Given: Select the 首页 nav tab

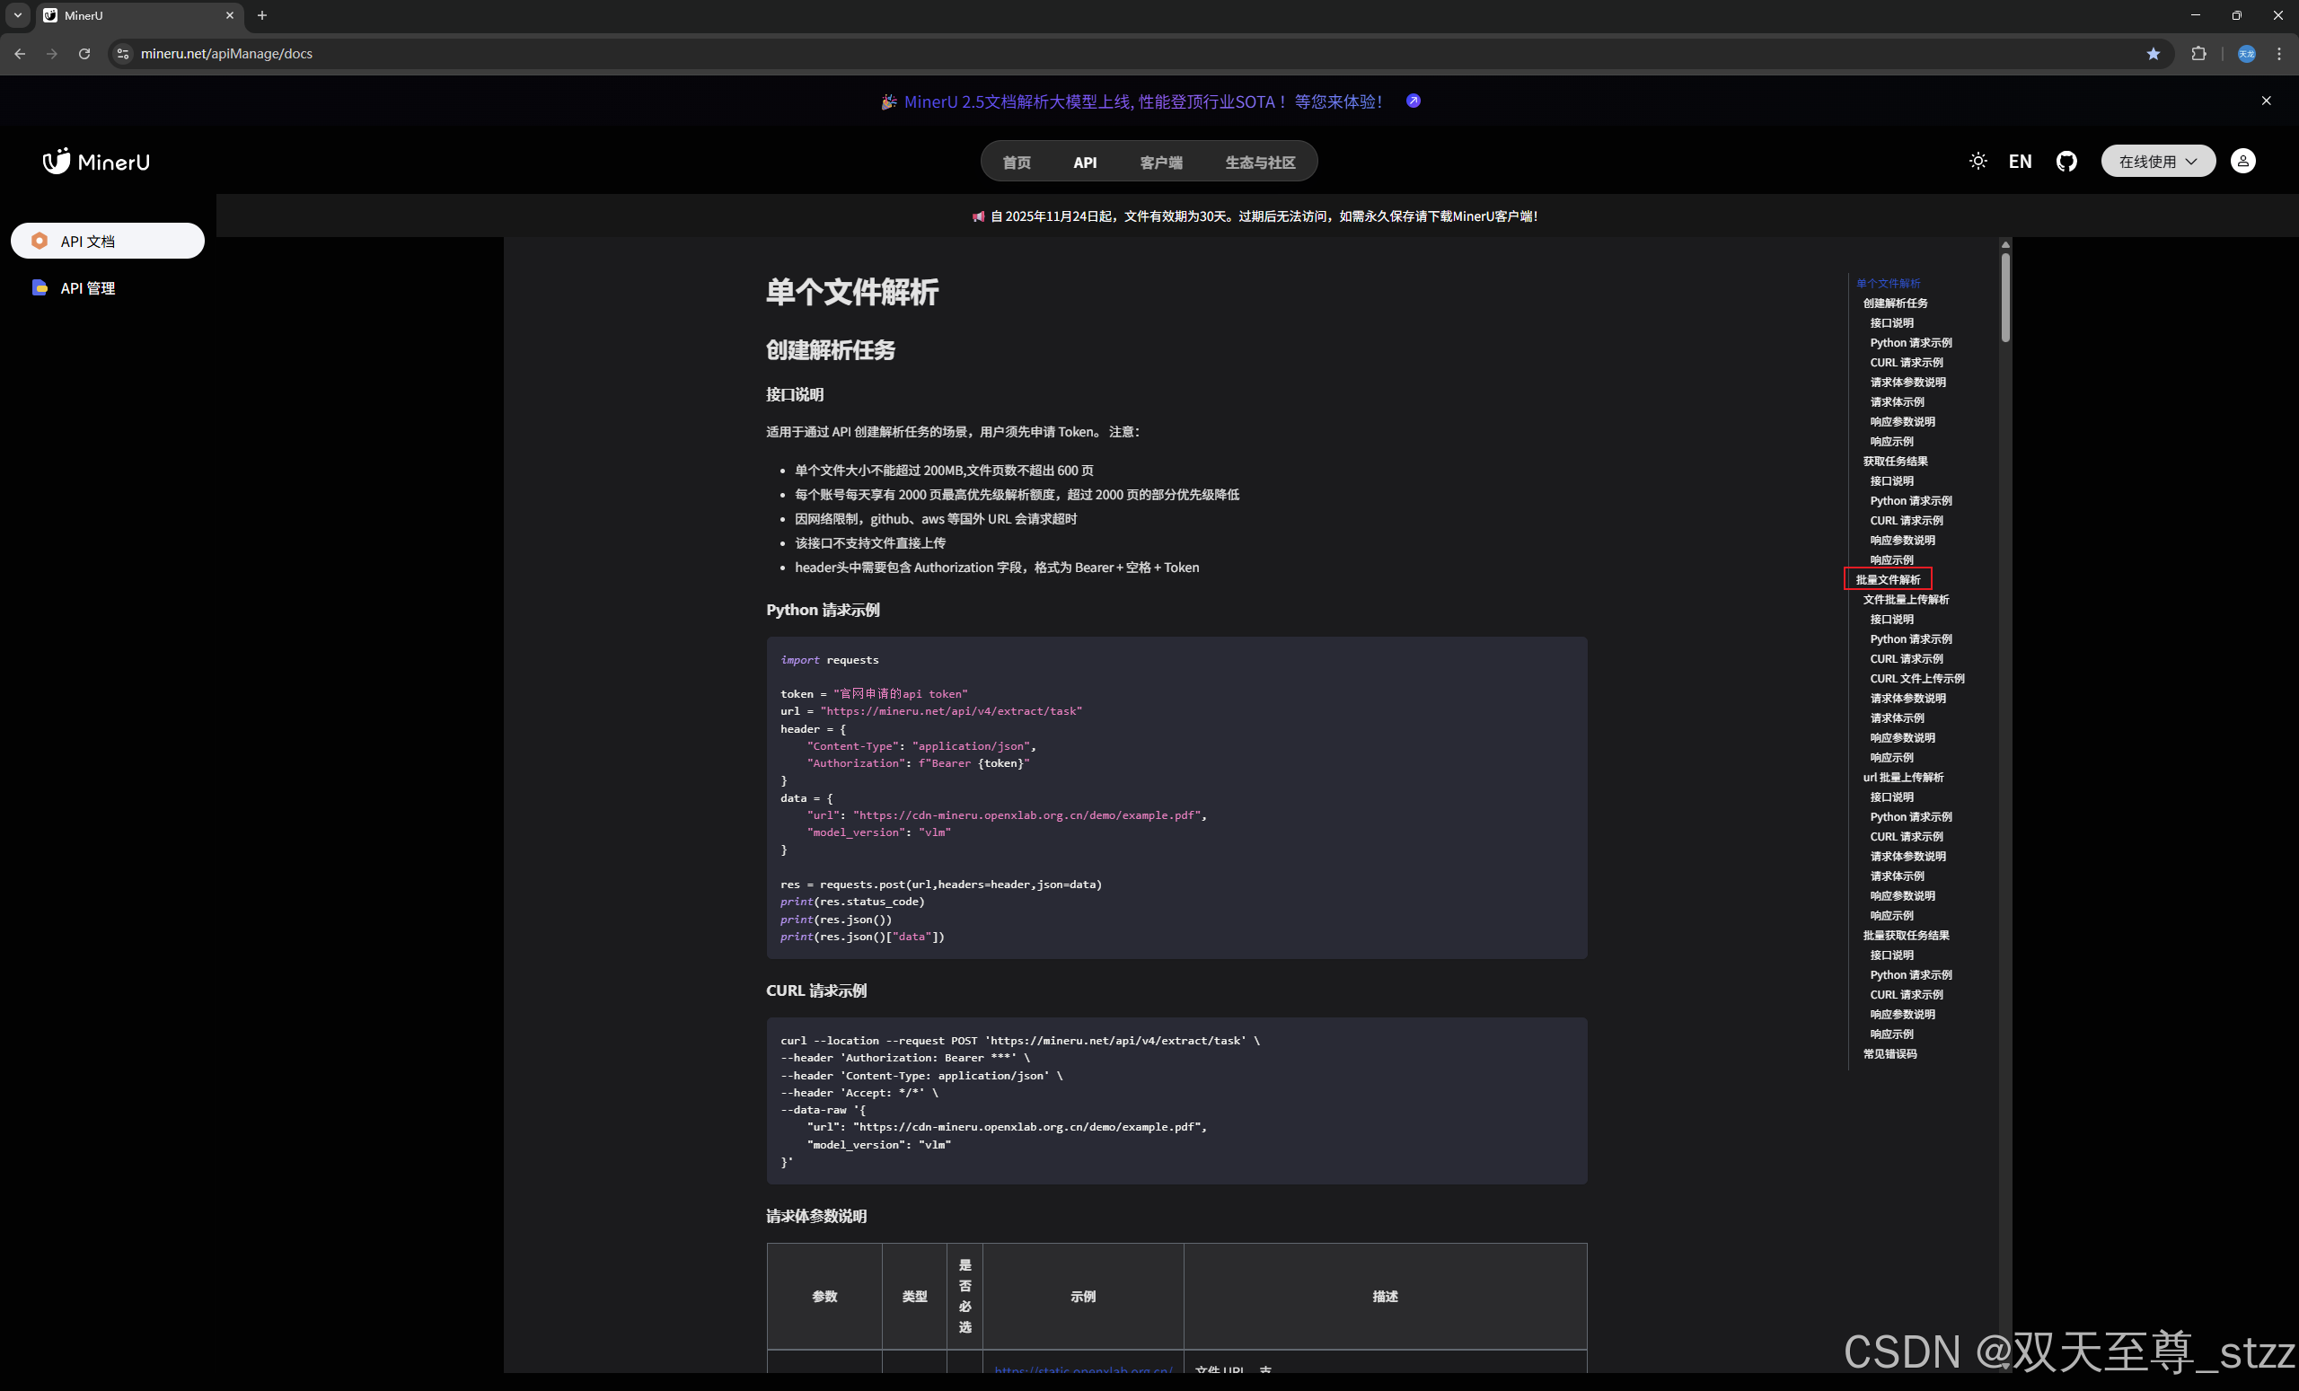Looking at the screenshot, I should click(1016, 163).
